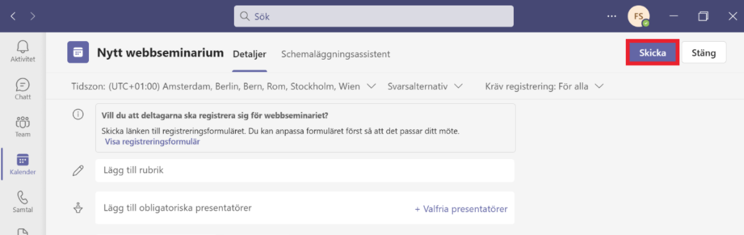Click the FS profile avatar

point(638,16)
